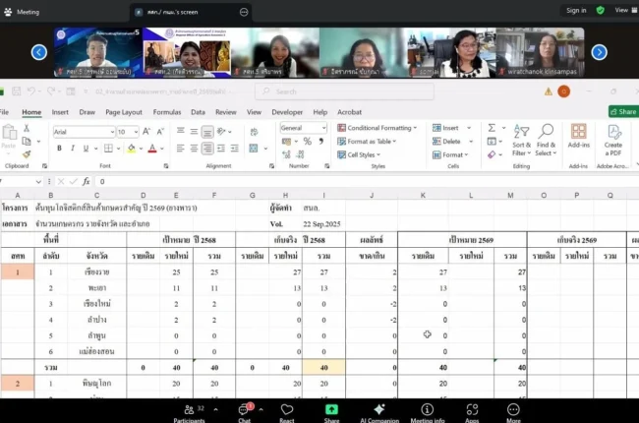Open the Zoom Chat panel
The height and width of the screenshot is (423, 639).
(x=245, y=408)
